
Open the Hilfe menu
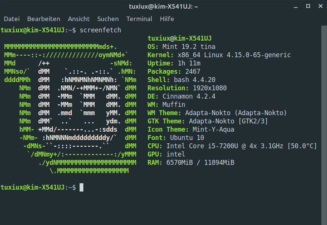coord(167,19)
